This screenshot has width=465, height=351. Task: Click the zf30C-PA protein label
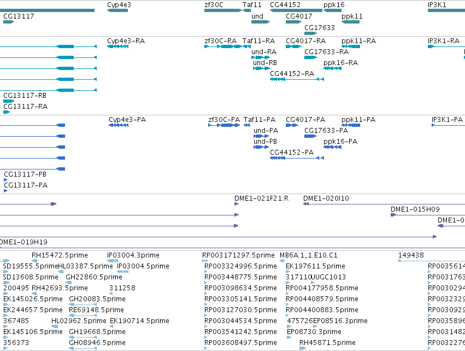point(224,119)
